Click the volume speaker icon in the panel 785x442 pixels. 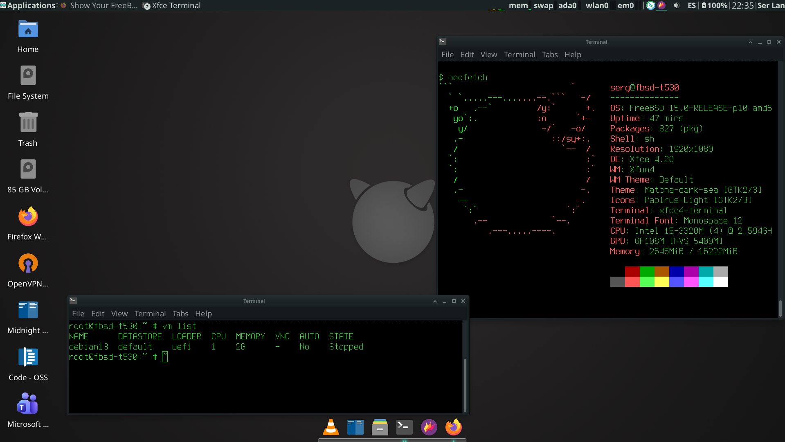pos(676,5)
